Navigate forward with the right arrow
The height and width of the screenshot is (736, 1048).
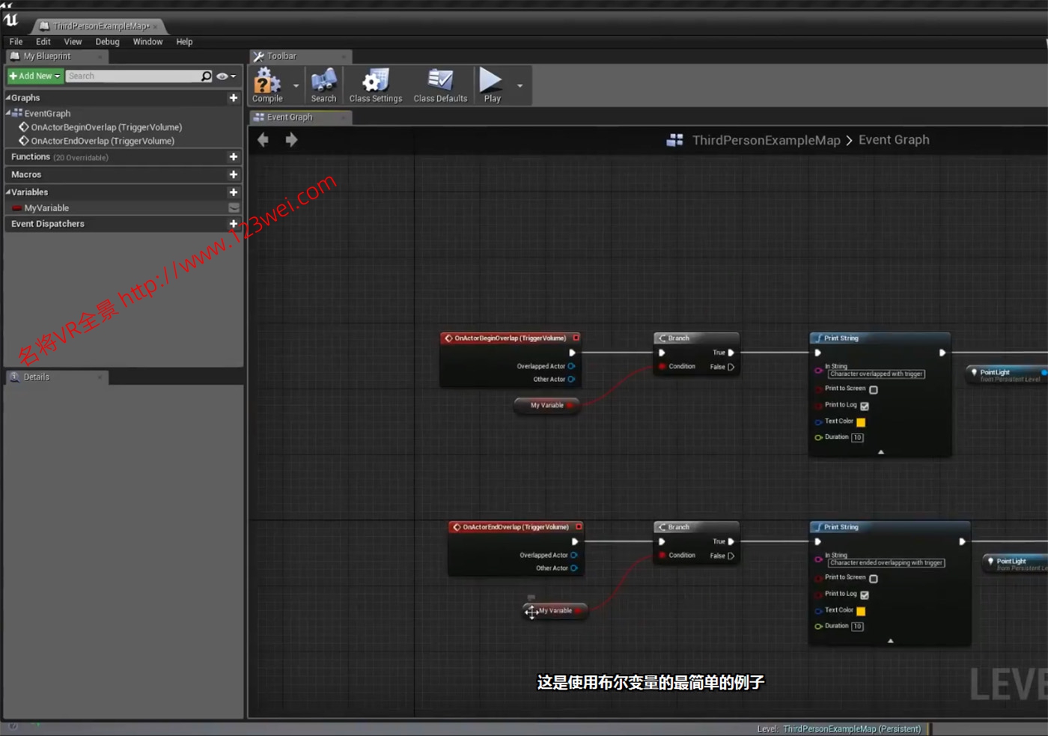(x=291, y=140)
